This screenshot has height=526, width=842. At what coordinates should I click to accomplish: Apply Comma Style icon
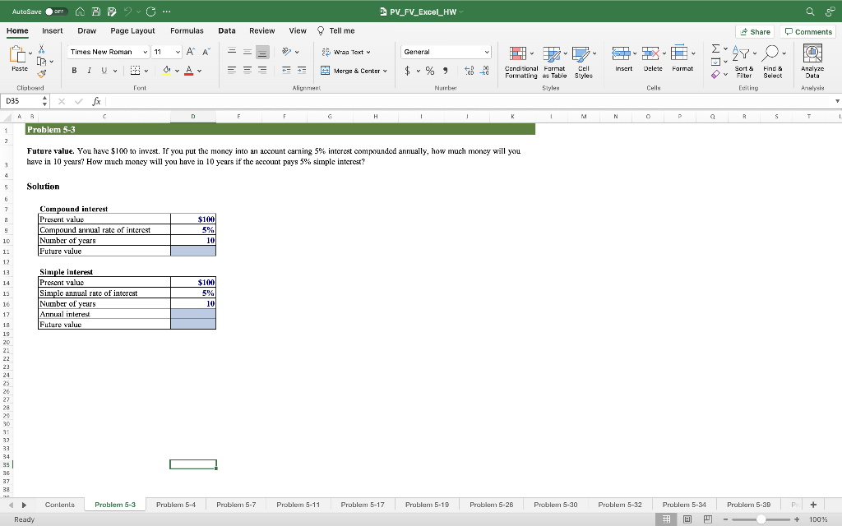pos(445,71)
